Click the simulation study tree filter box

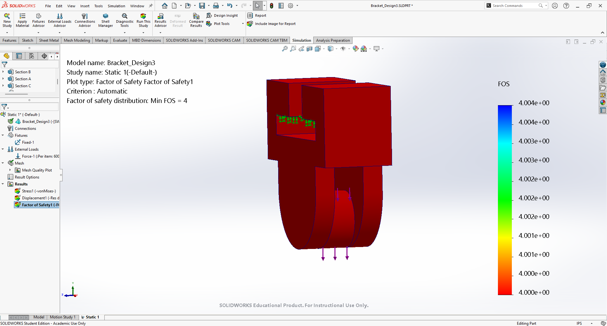[30, 107]
